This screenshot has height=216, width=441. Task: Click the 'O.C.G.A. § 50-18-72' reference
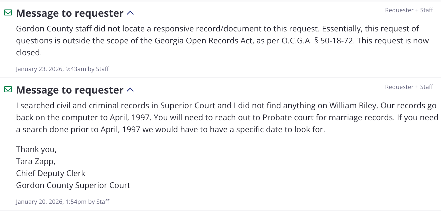[317, 41]
